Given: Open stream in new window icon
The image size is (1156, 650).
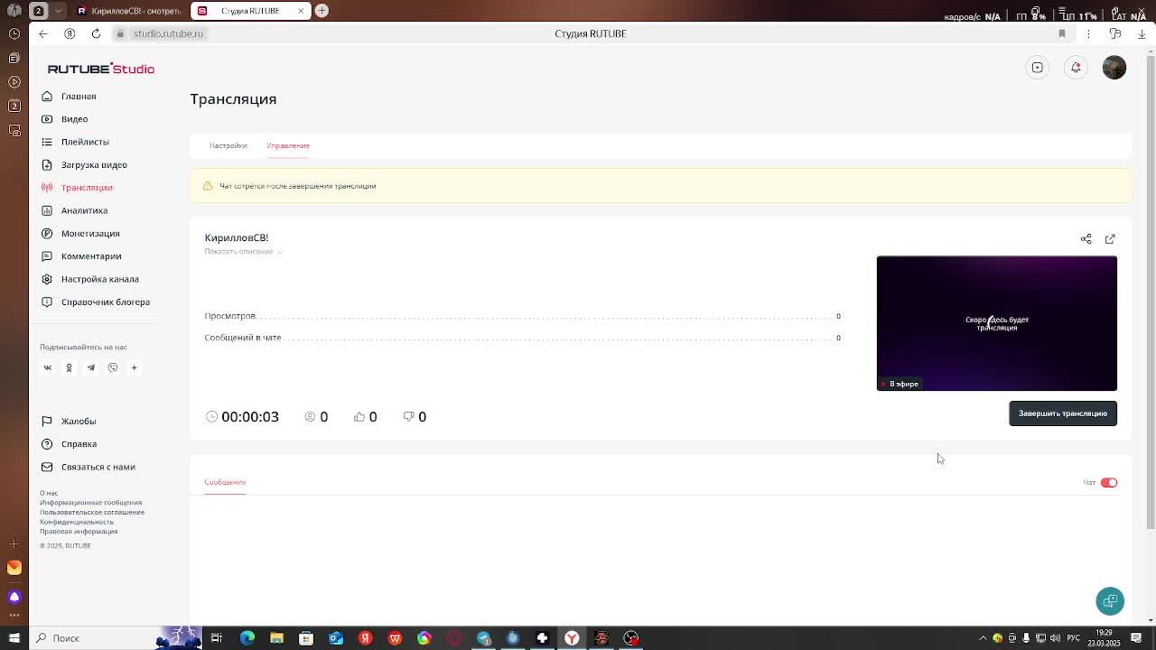Looking at the screenshot, I should 1110,239.
